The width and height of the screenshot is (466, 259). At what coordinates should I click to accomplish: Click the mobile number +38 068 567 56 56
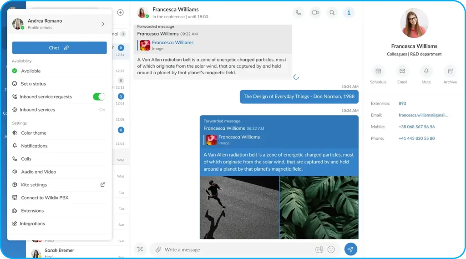(416, 127)
